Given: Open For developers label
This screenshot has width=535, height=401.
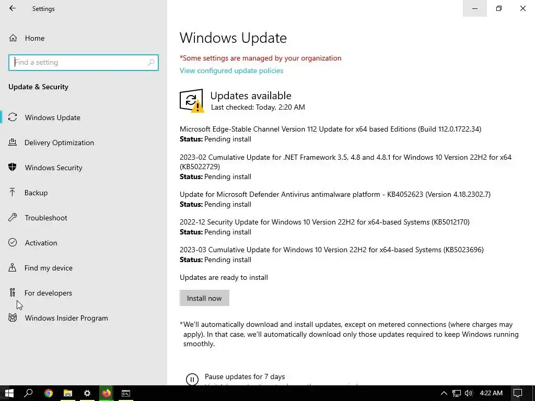Looking at the screenshot, I should pos(48,293).
